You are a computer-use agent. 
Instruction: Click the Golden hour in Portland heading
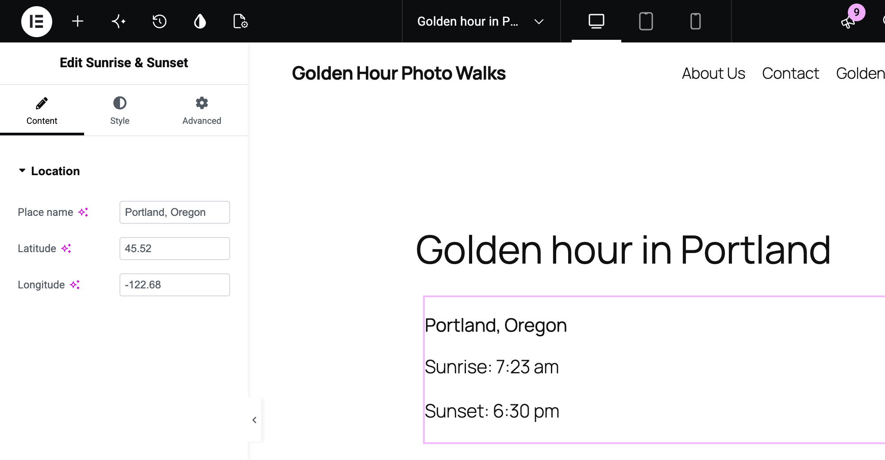tap(623, 250)
